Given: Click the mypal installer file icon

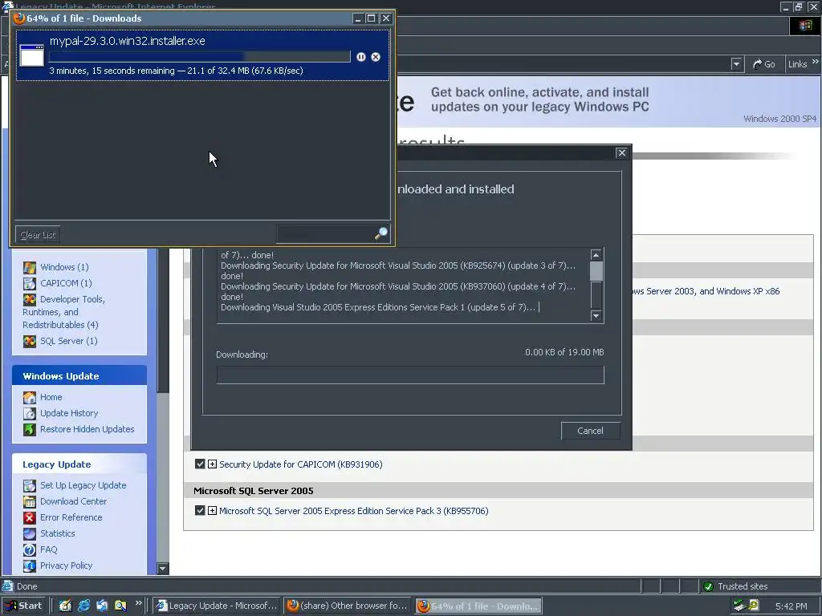Looking at the screenshot, I should [x=31, y=55].
